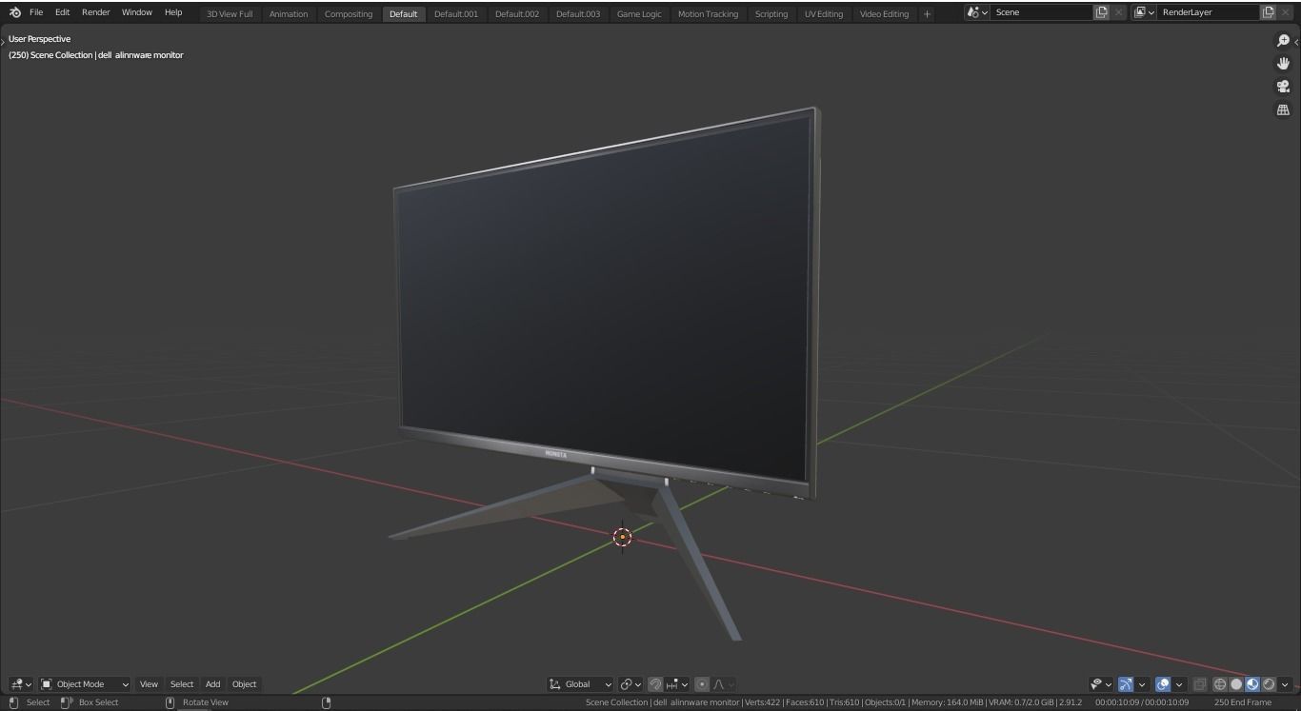Toggle proportional editing
The image size is (1301, 711).
[702, 684]
